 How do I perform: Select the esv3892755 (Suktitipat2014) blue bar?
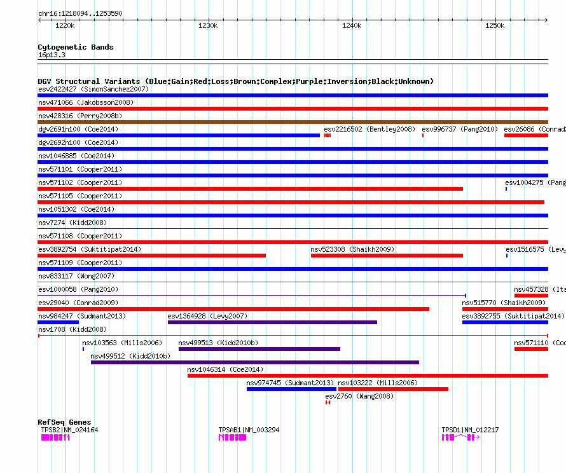505,322
